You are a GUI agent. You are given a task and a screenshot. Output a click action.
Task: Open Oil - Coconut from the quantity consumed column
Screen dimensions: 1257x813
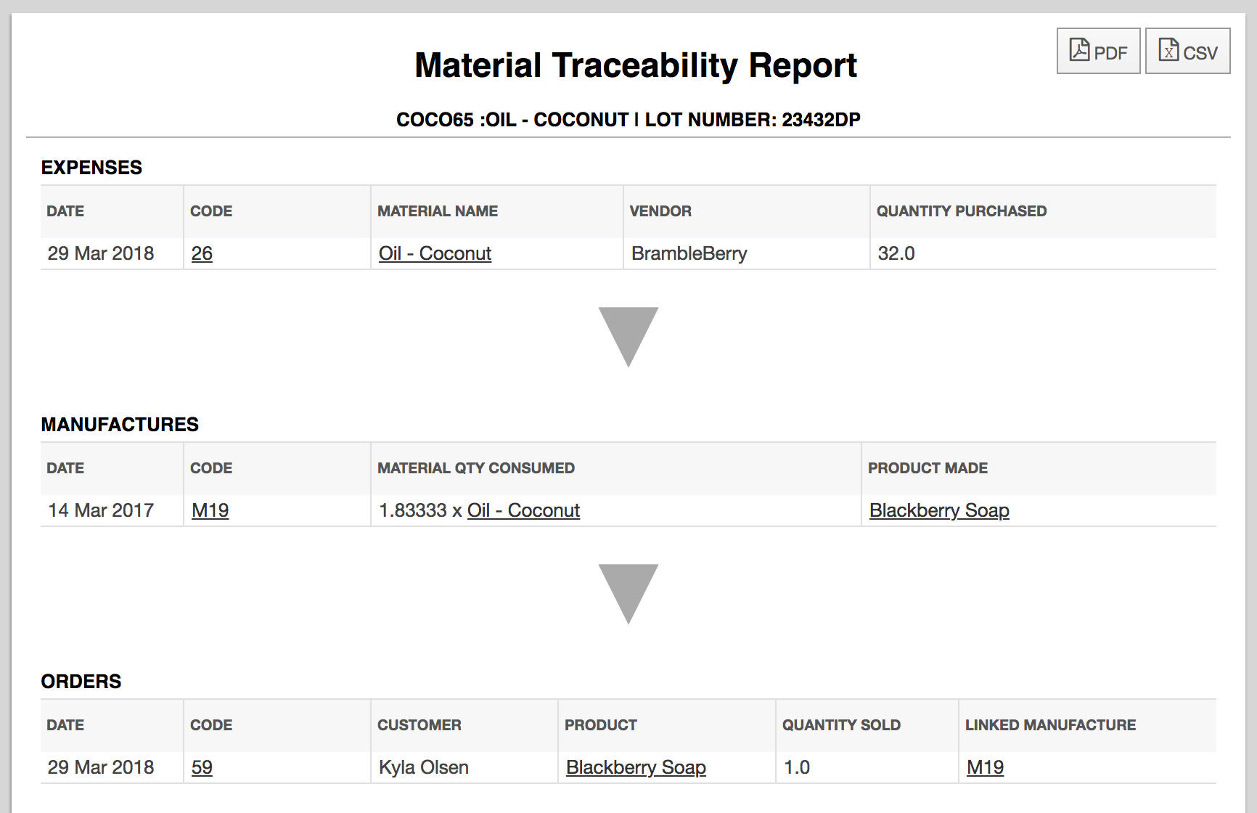tap(523, 510)
